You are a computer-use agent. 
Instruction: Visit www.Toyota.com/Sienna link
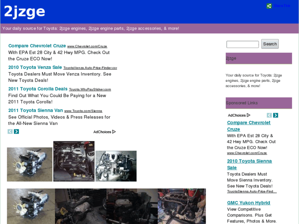pyautogui.click(x=83, y=111)
